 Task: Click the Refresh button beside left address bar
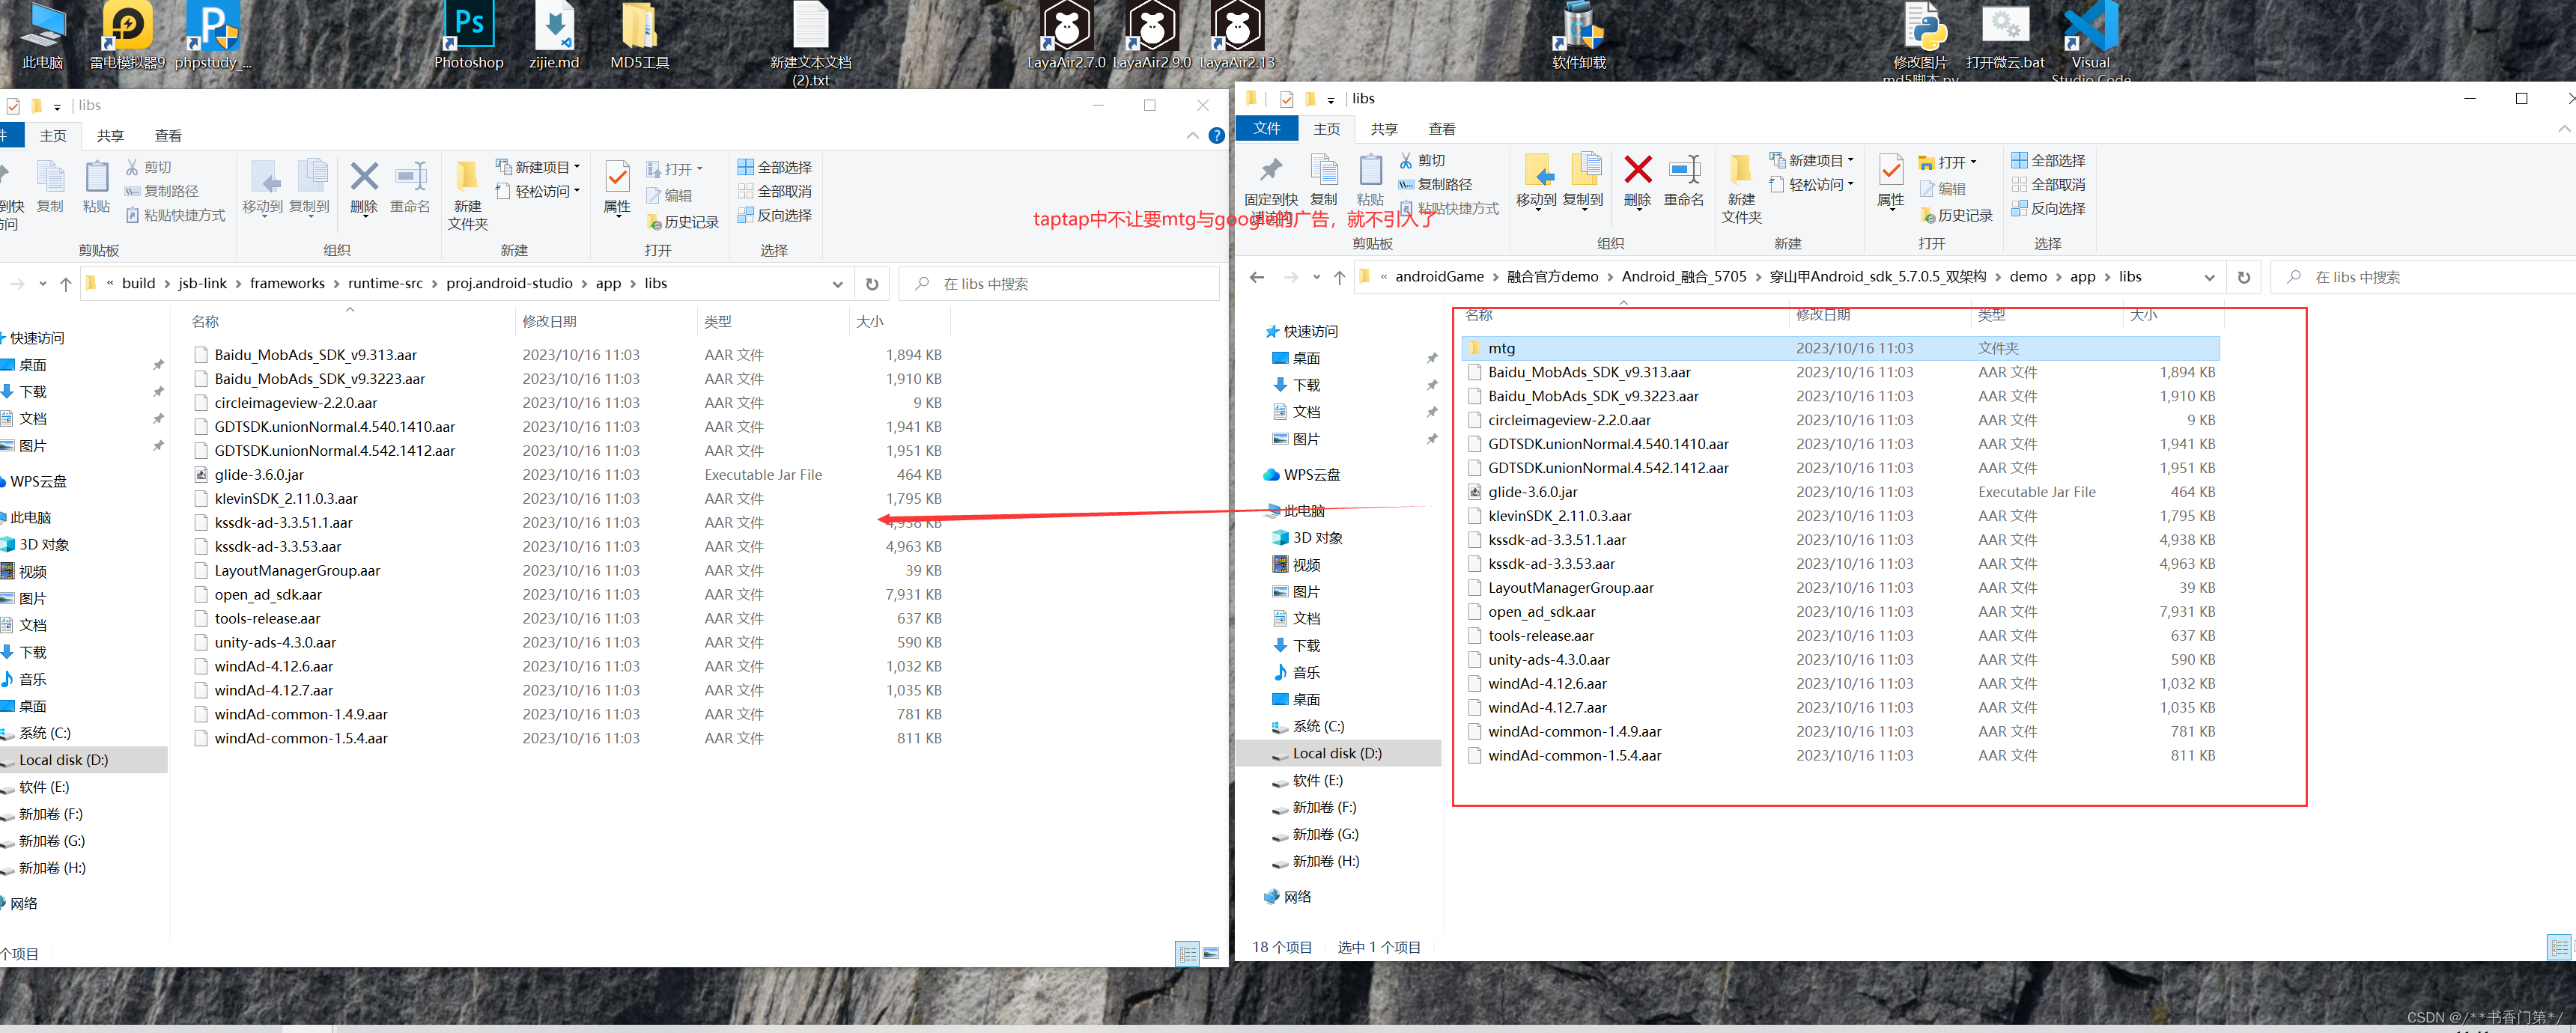point(872,284)
